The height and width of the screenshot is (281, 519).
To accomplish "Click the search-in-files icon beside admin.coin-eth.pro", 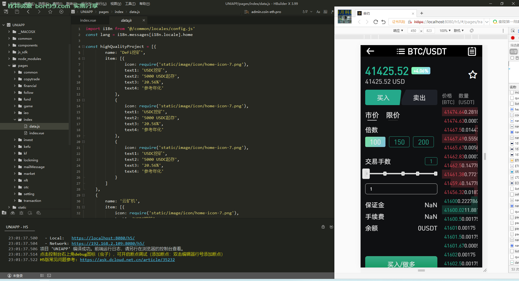I will 246,12.
